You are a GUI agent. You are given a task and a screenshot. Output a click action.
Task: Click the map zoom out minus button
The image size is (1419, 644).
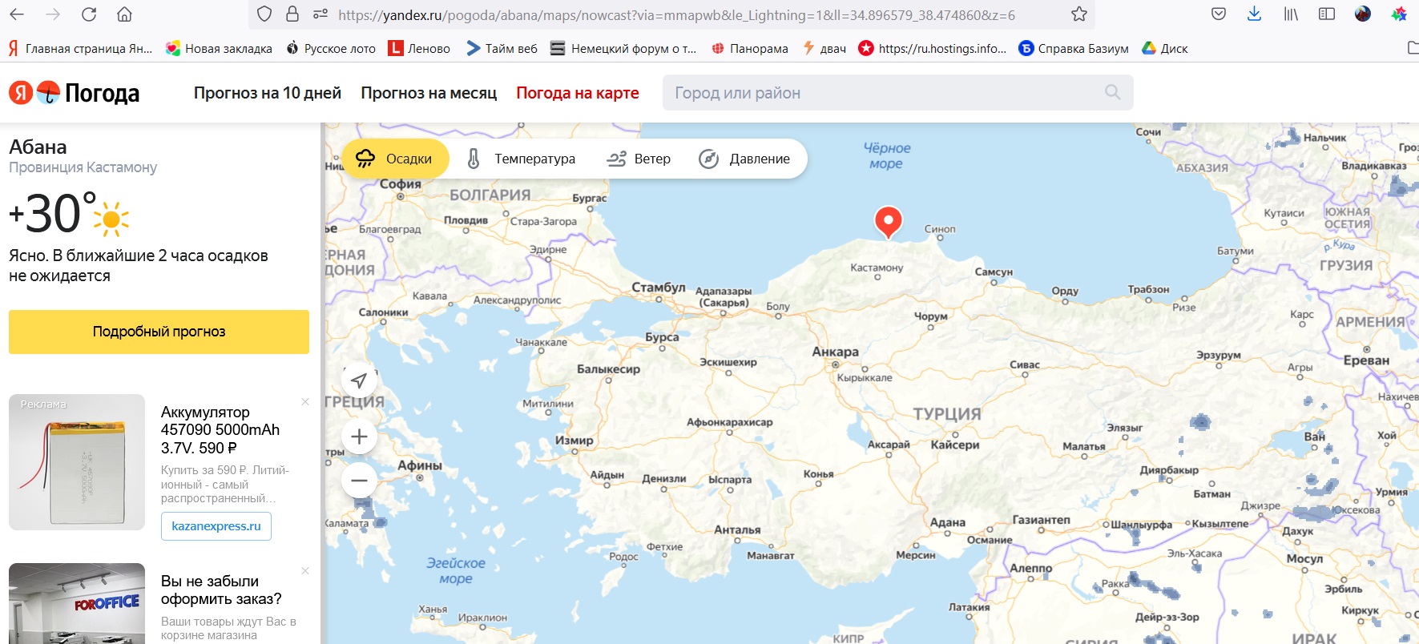click(359, 481)
